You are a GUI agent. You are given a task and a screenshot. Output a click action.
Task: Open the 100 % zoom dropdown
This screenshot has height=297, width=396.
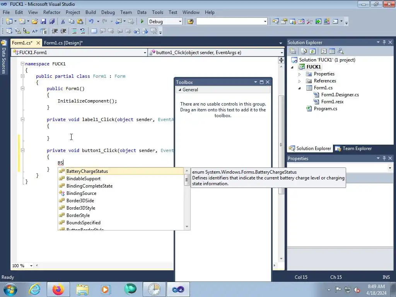click(x=31, y=266)
